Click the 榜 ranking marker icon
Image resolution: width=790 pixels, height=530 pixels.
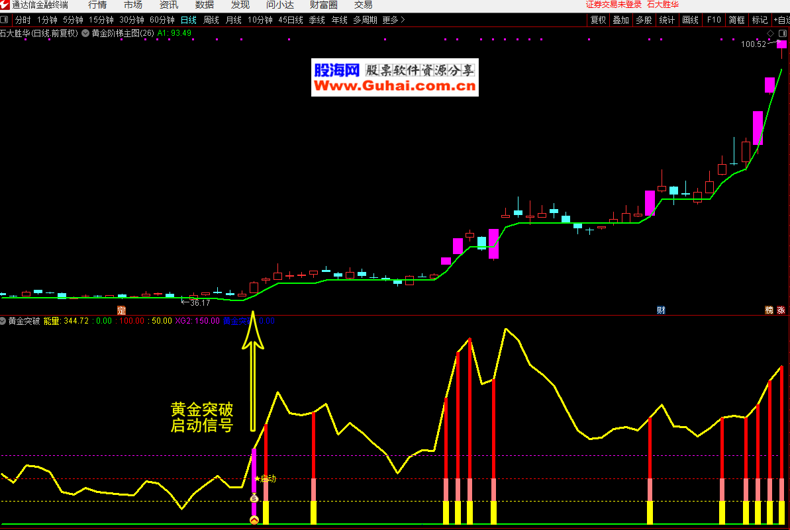[769, 310]
